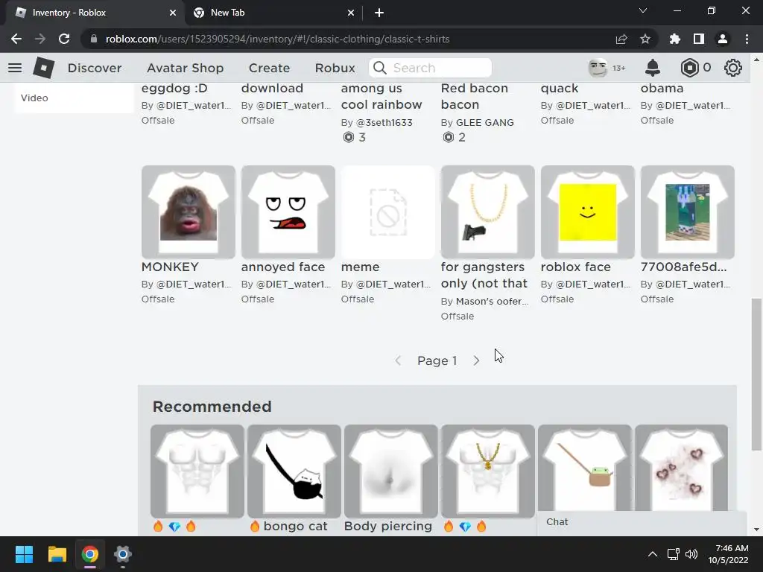Open the Robux menu item
The width and height of the screenshot is (763, 572).
pyautogui.click(x=335, y=68)
